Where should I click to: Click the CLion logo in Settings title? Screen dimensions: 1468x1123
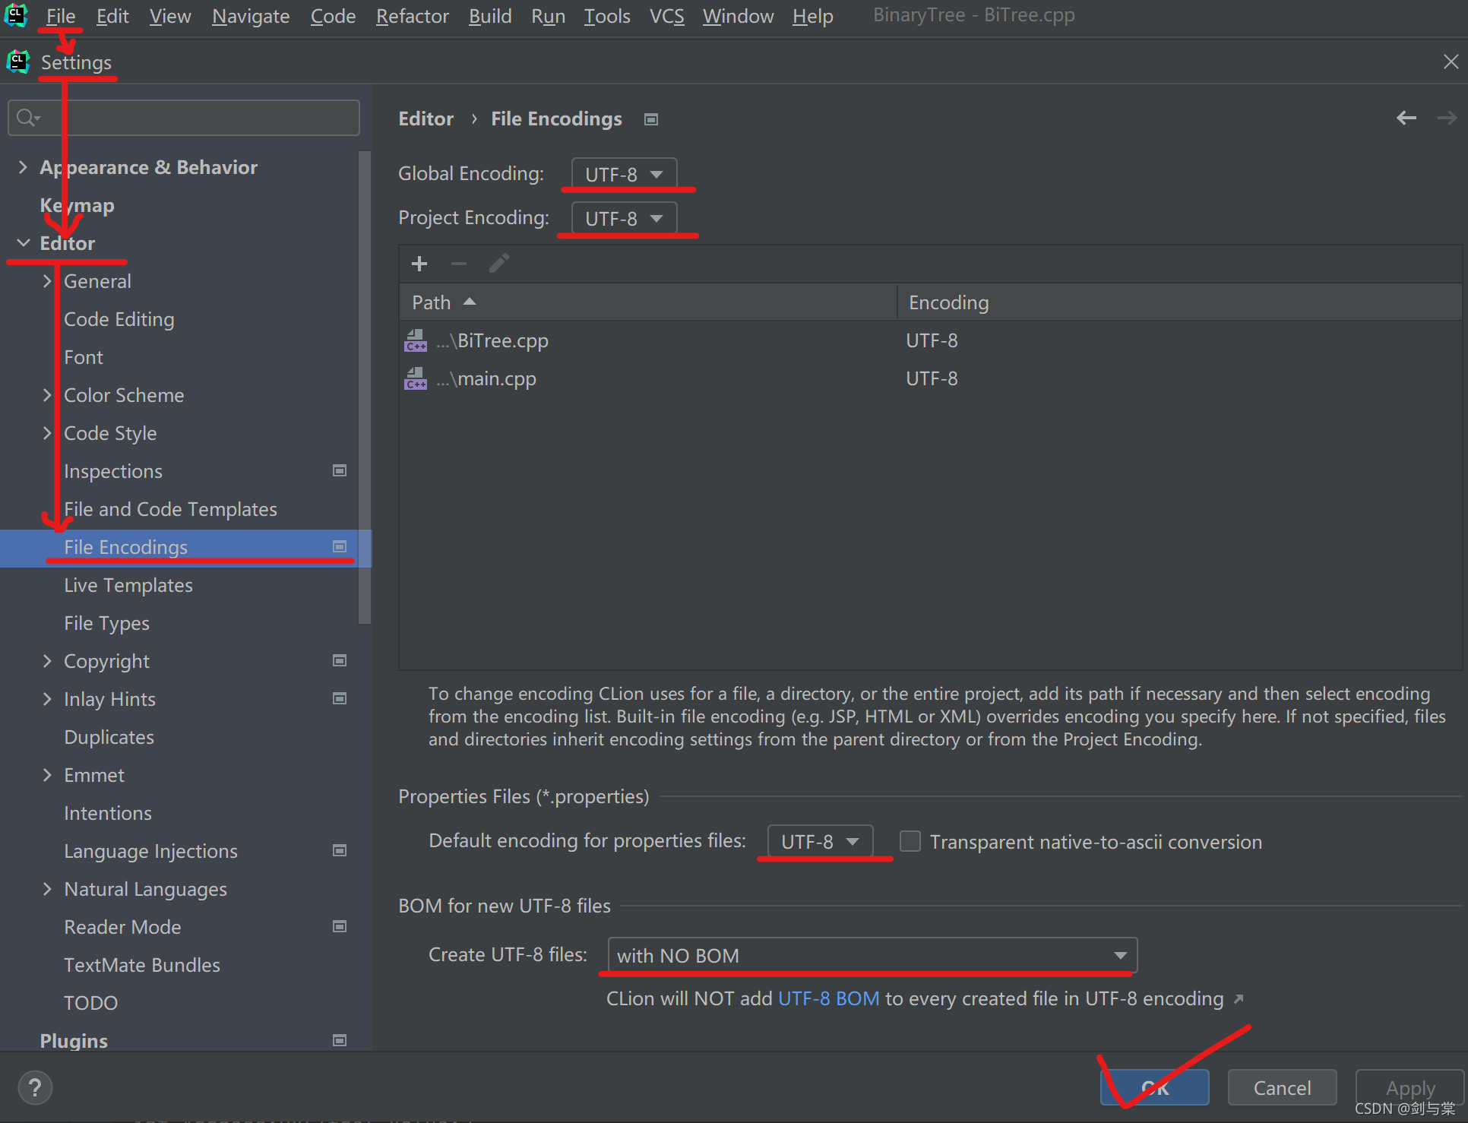[x=18, y=62]
